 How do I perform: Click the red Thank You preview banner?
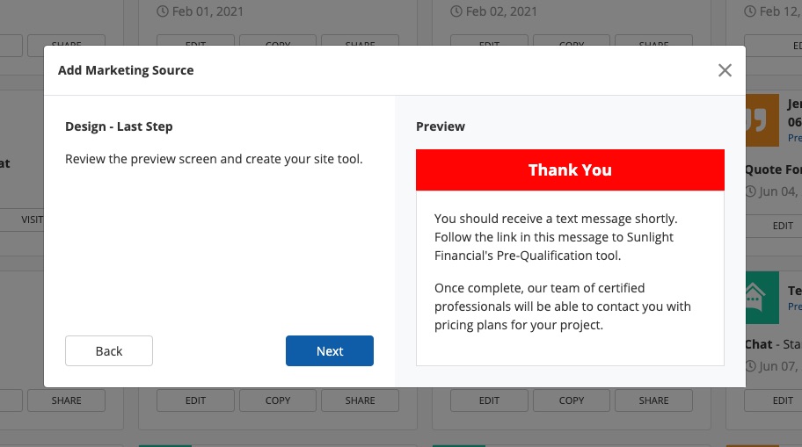(570, 170)
